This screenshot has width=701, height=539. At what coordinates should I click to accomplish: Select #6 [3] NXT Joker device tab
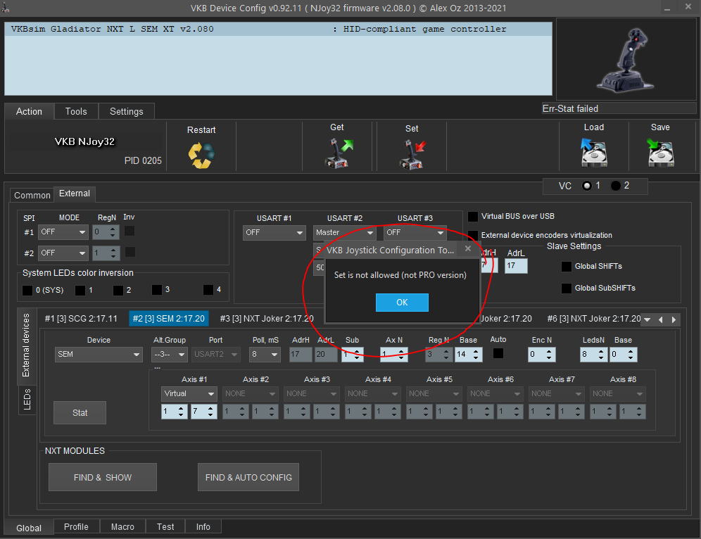[x=594, y=319]
